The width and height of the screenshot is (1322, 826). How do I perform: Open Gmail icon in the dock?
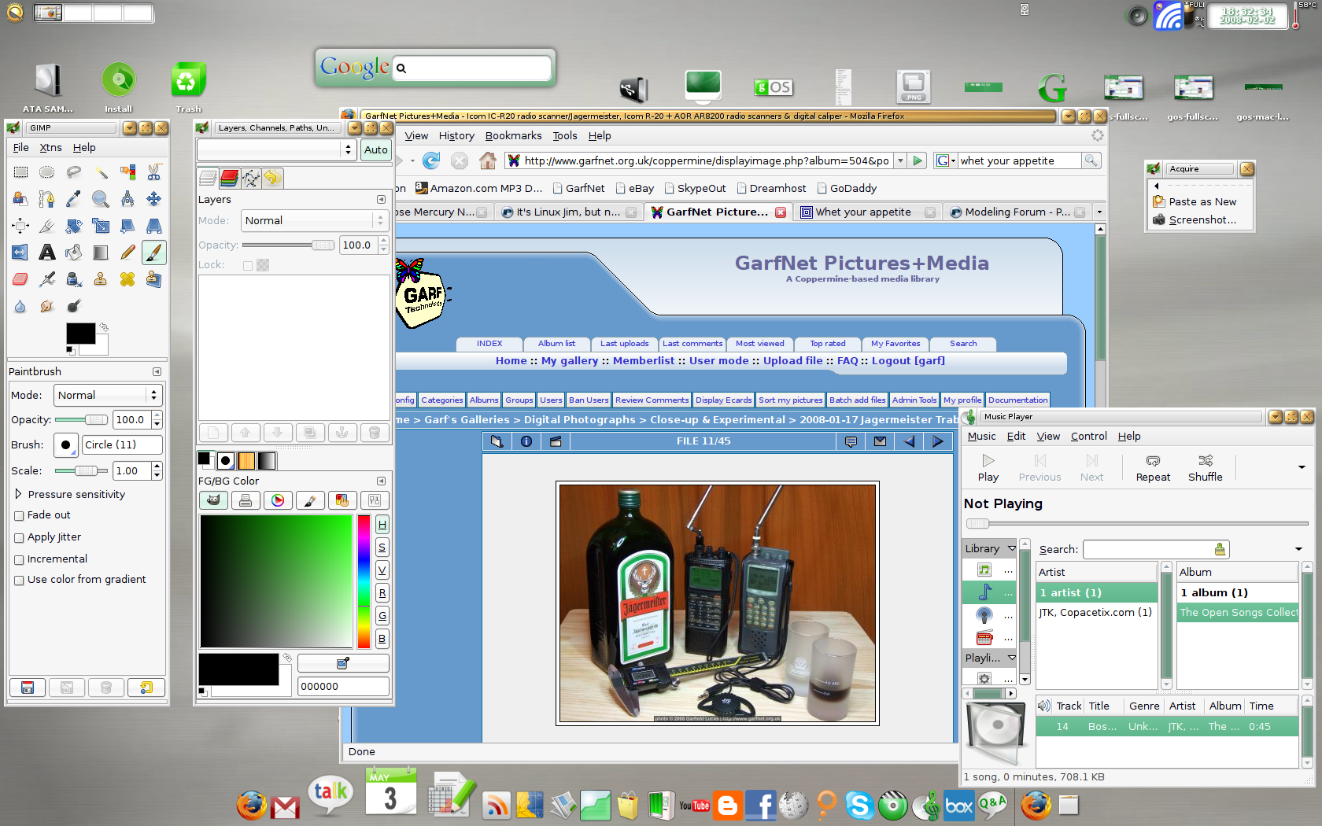(x=285, y=807)
